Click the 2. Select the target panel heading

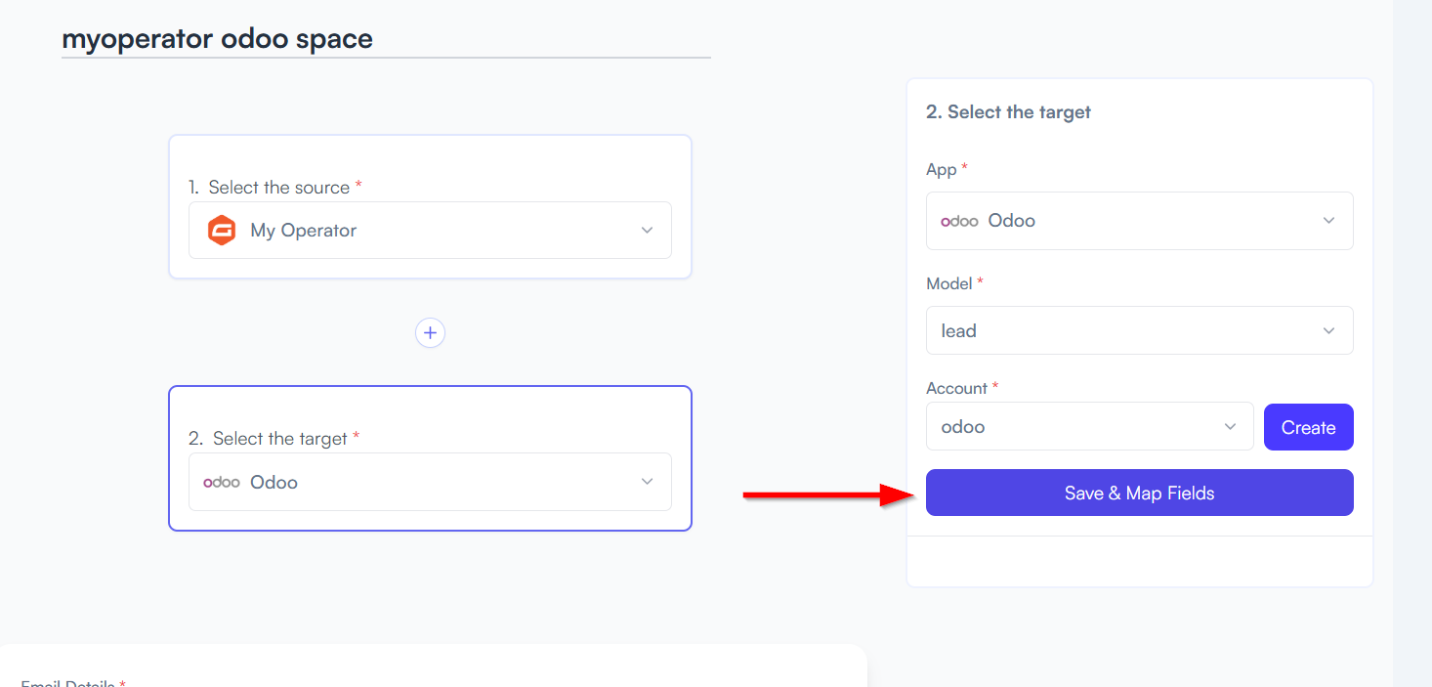pyautogui.click(x=1008, y=112)
